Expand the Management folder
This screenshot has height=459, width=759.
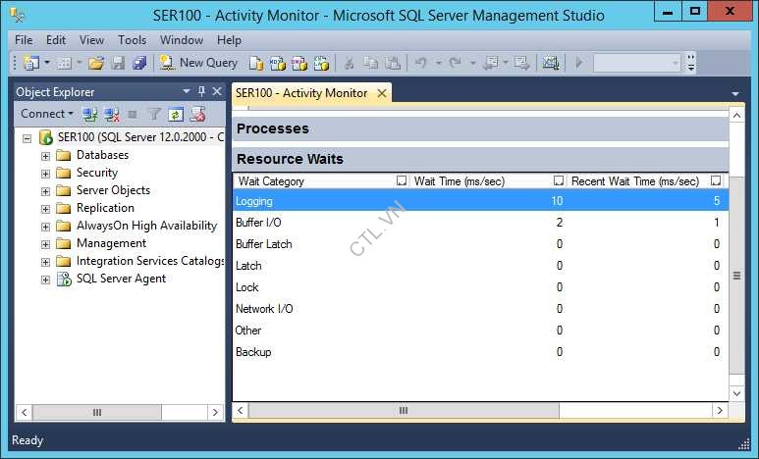pos(45,244)
